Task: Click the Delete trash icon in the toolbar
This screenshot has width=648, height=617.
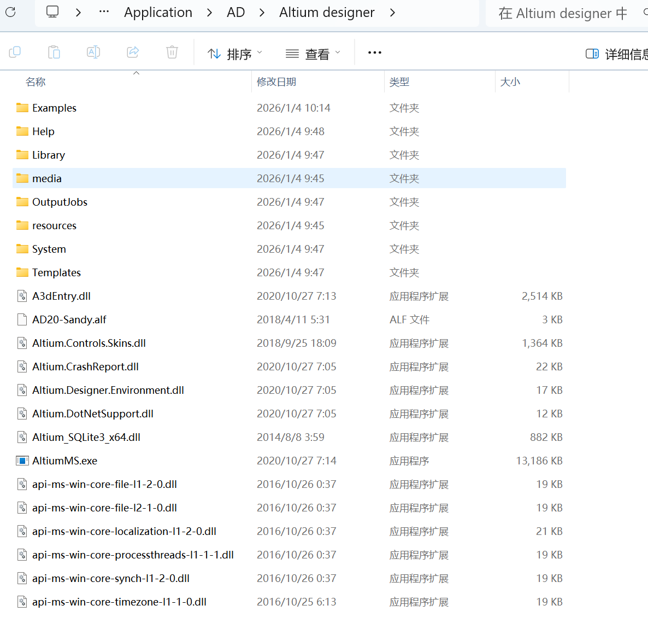Action: pos(172,53)
